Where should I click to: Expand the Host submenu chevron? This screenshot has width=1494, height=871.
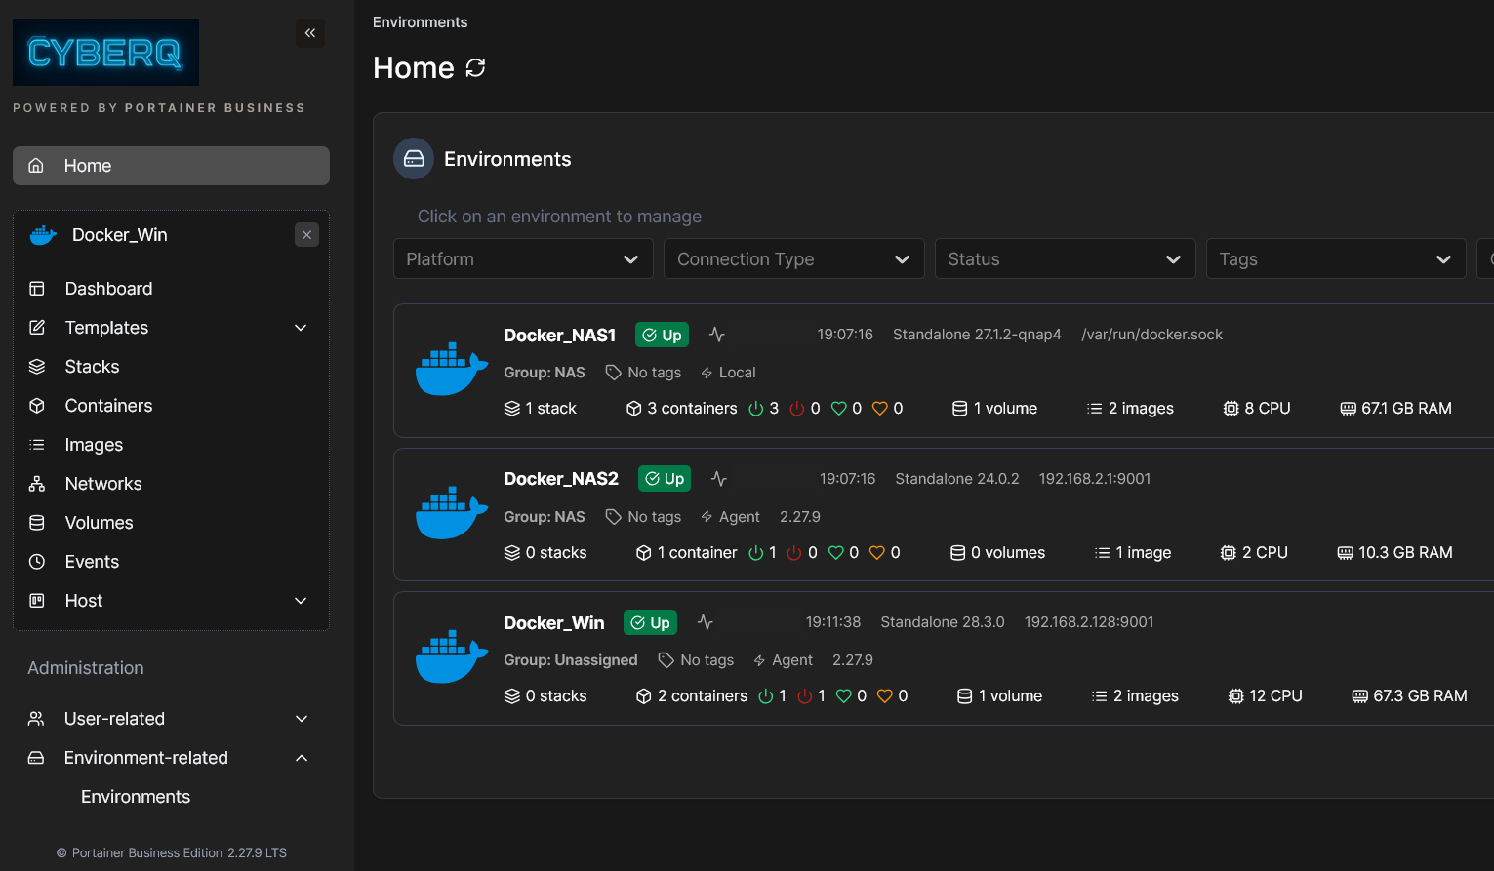tap(301, 601)
